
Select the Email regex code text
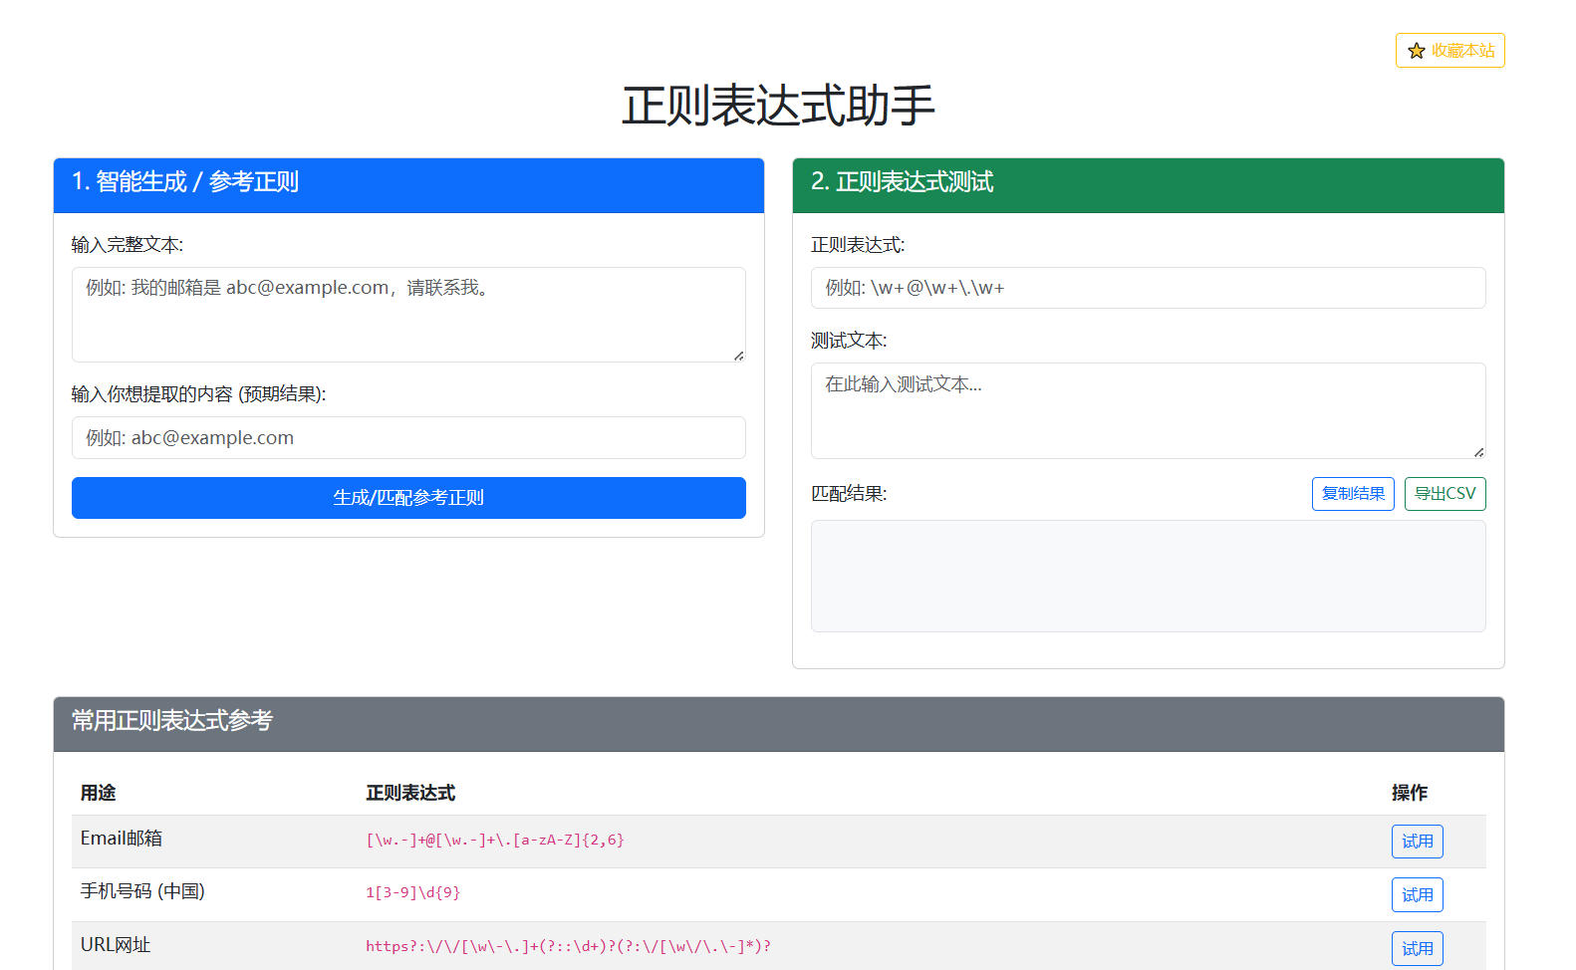[495, 841]
